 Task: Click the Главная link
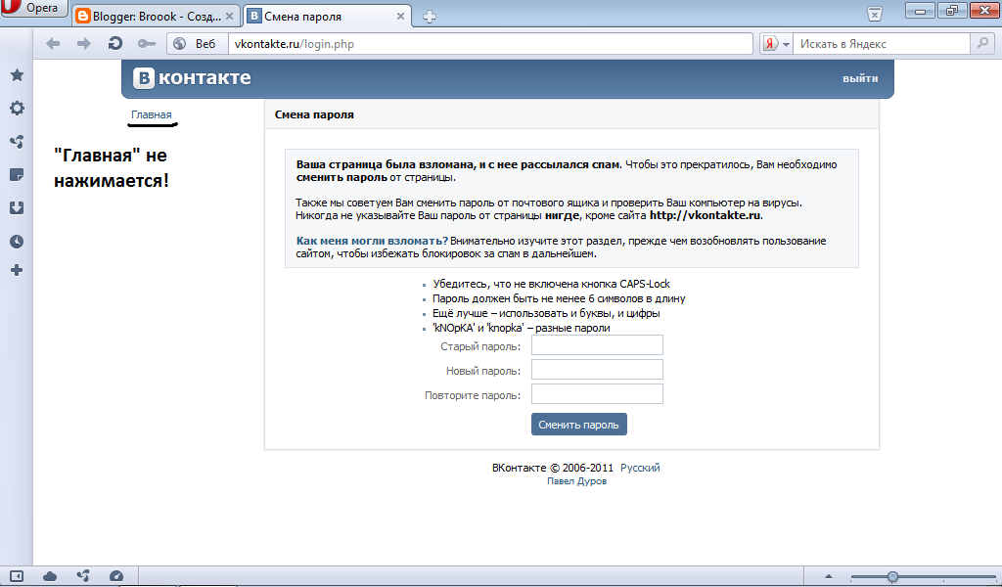[x=152, y=115]
